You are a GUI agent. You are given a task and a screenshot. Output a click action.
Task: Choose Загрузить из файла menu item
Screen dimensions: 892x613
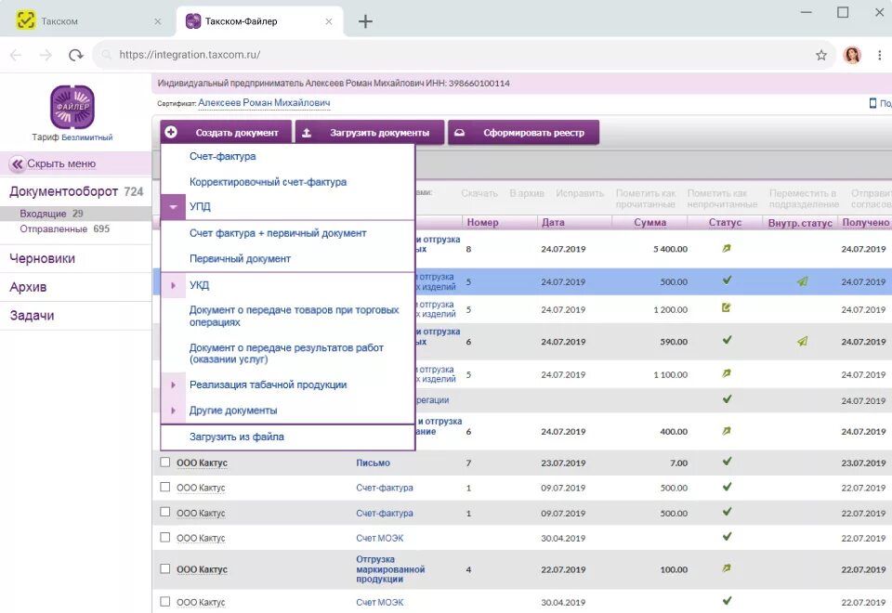point(237,437)
